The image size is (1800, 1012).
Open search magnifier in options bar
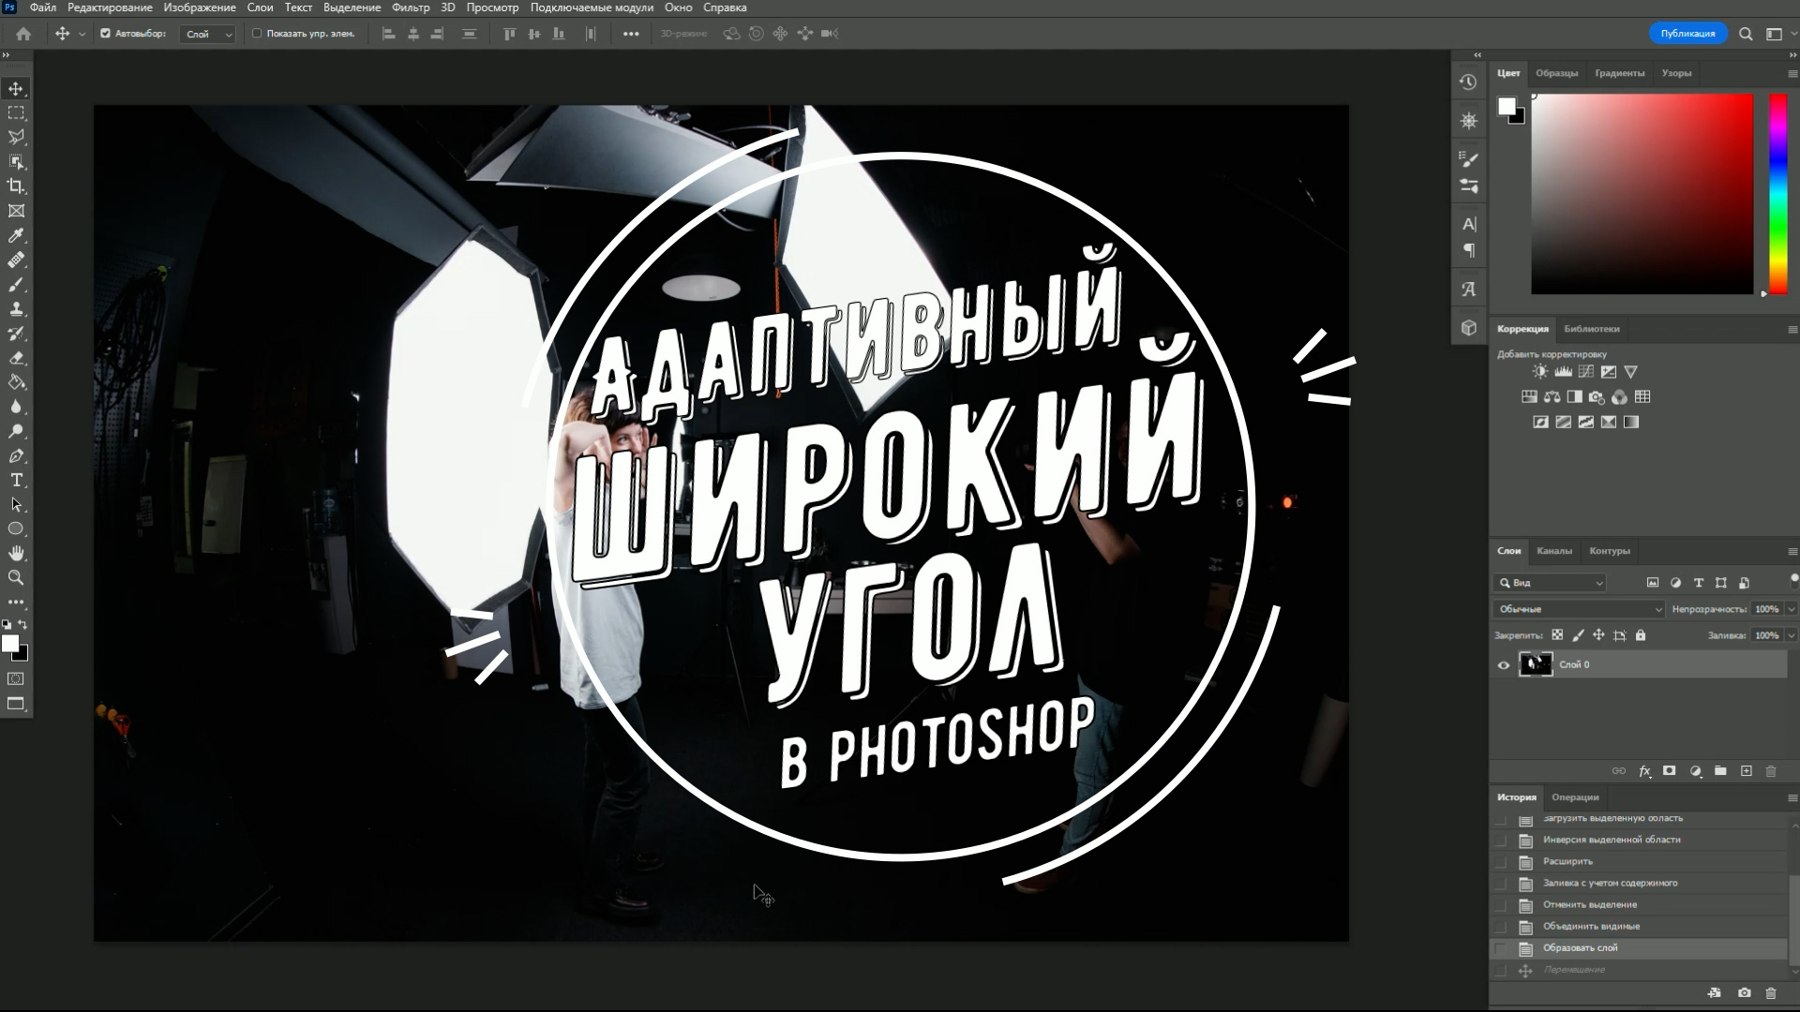(x=1746, y=34)
